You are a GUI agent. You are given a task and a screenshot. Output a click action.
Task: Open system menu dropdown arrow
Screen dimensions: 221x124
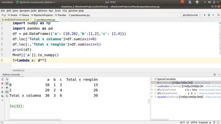(x=218, y=2)
